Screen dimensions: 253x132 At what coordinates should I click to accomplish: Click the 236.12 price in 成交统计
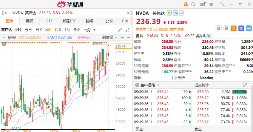coord(203,98)
